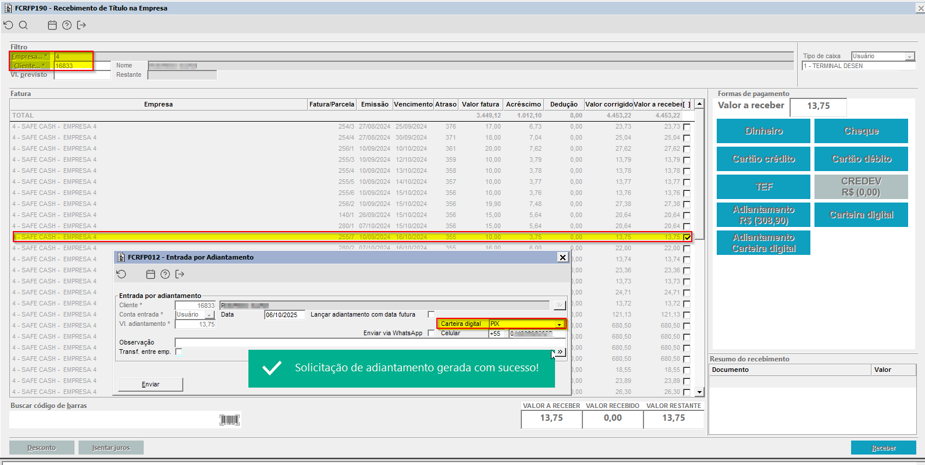Choose Carteira digital payment button
Screen dimensions: 925x465
861,215
